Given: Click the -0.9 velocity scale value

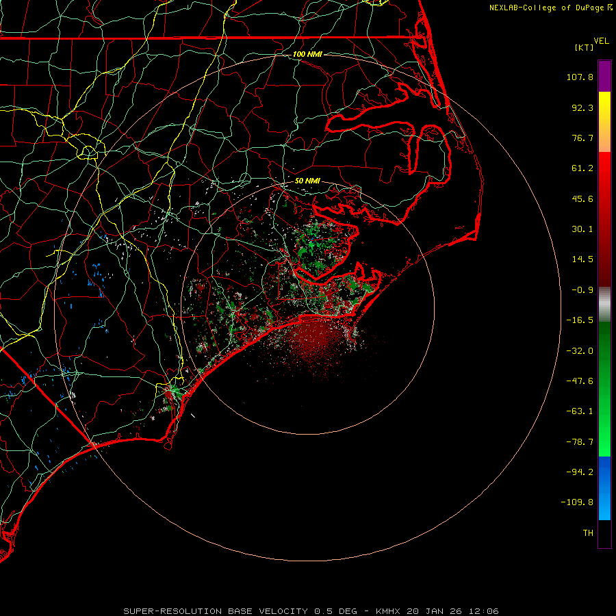Looking at the screenshot, I should (582, 290).
